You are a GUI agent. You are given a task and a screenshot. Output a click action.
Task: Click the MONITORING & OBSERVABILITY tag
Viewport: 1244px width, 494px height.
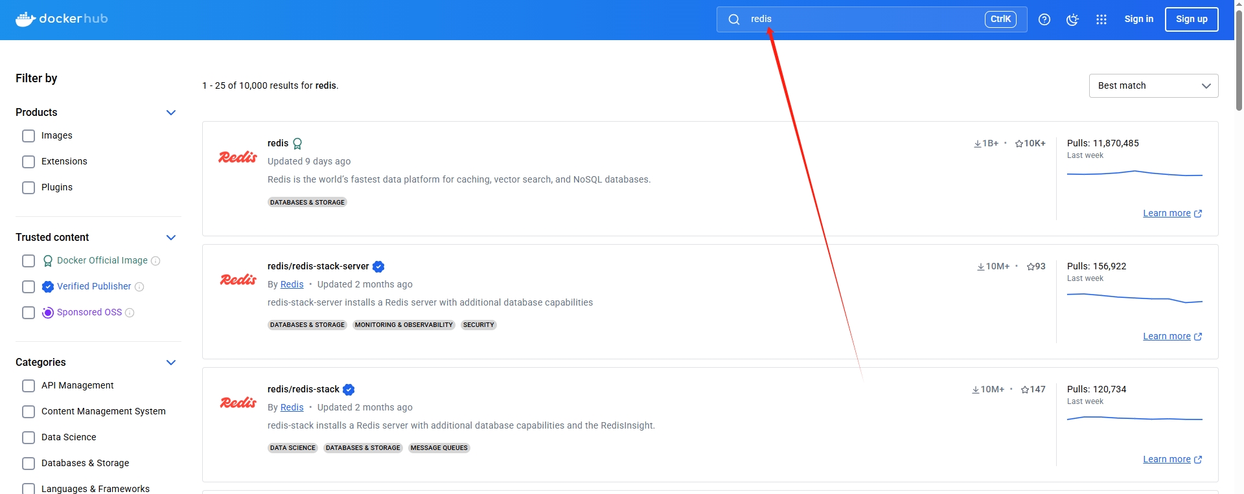404,325
